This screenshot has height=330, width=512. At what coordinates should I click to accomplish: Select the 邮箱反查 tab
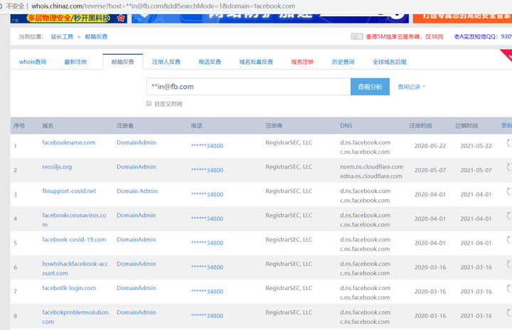point(123,62)
